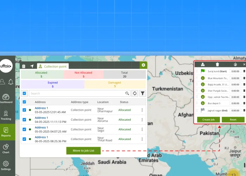The height and width of the screenshot is (176, 246).
Task: Delete the Bus depot 5 stop
Action: [x=244, y=103]
